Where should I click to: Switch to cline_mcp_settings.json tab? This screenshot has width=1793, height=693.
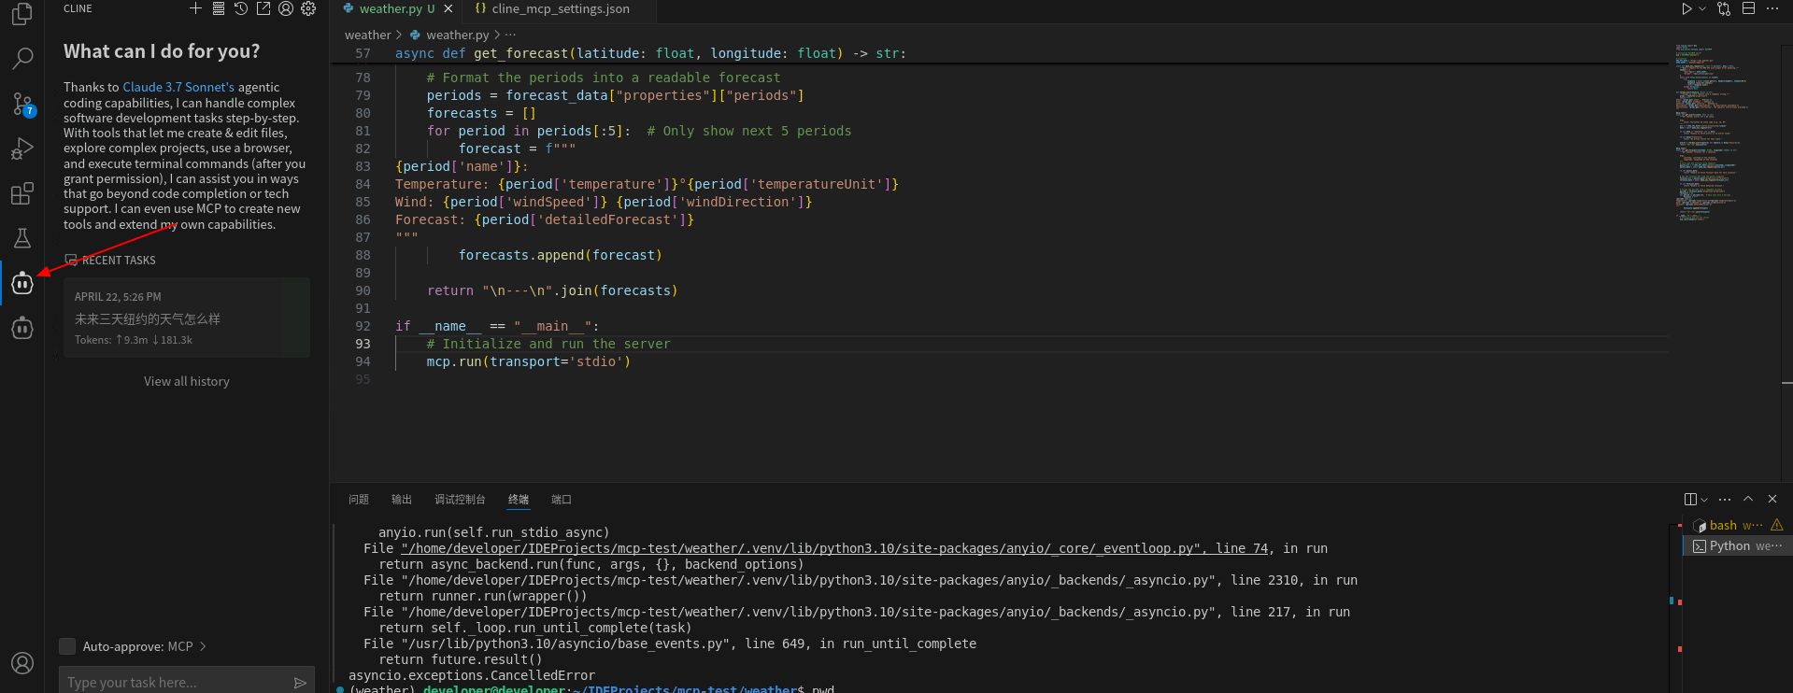click(560, 9)
